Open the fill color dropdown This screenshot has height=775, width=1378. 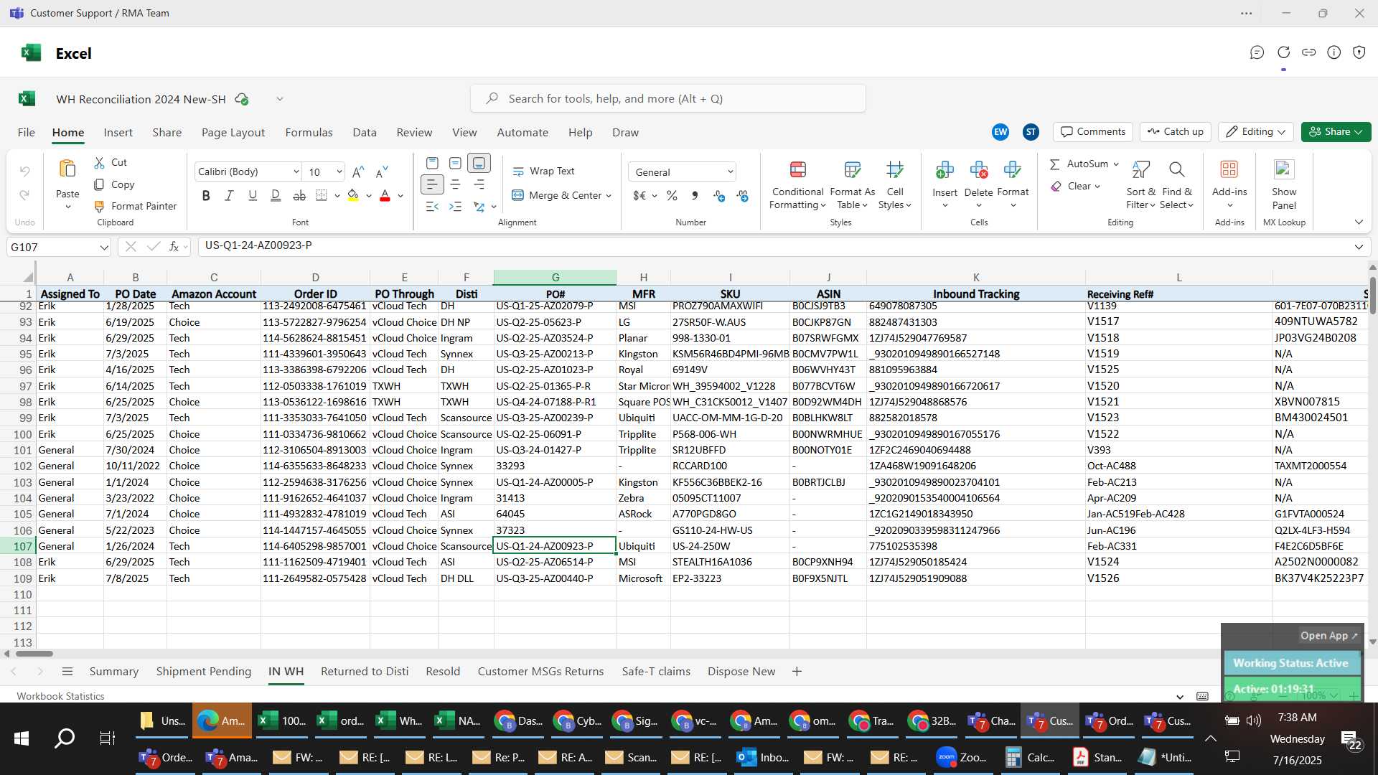tap(369, 196)
